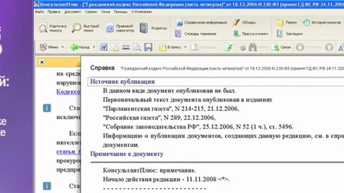Add document В папку
Viewport: 344px width, 193px height.
(170, 47)
